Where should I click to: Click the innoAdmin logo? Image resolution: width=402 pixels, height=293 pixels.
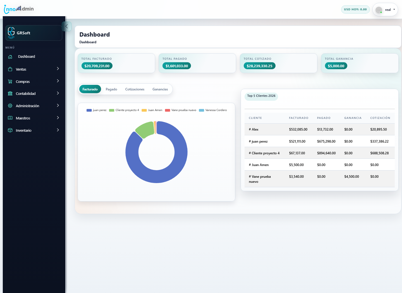coord(19,9)
